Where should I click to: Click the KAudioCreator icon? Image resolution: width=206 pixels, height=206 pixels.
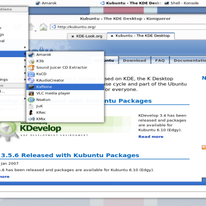[31, 80]
